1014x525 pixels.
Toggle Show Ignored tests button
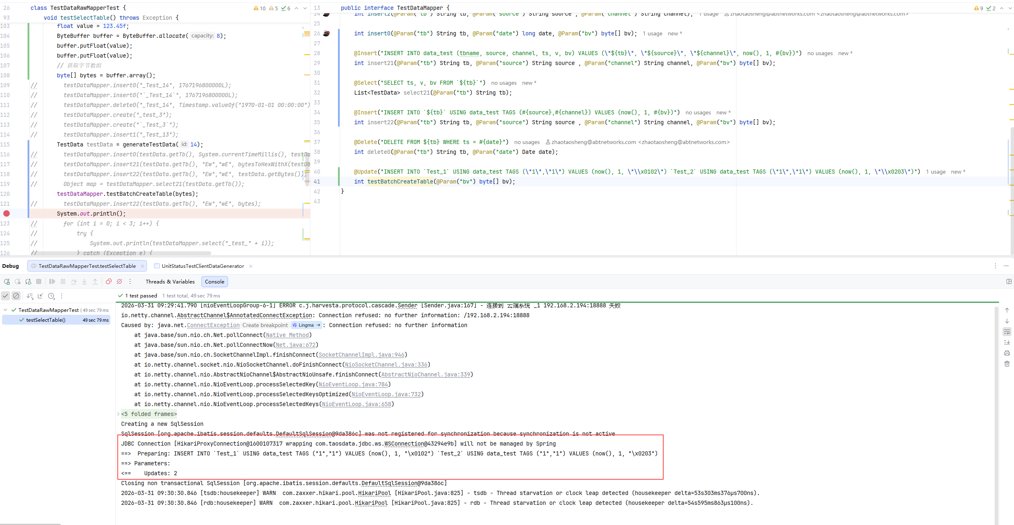click(x=16, y=296)
